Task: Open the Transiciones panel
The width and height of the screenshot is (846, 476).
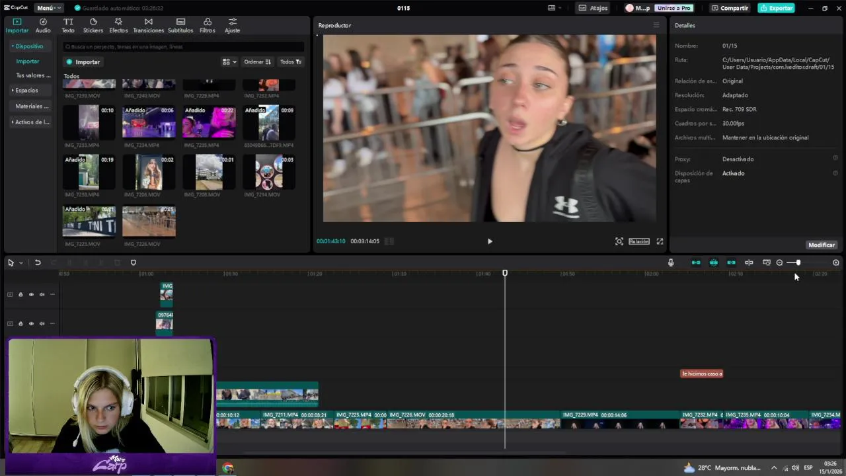Action: click(148, 25)
